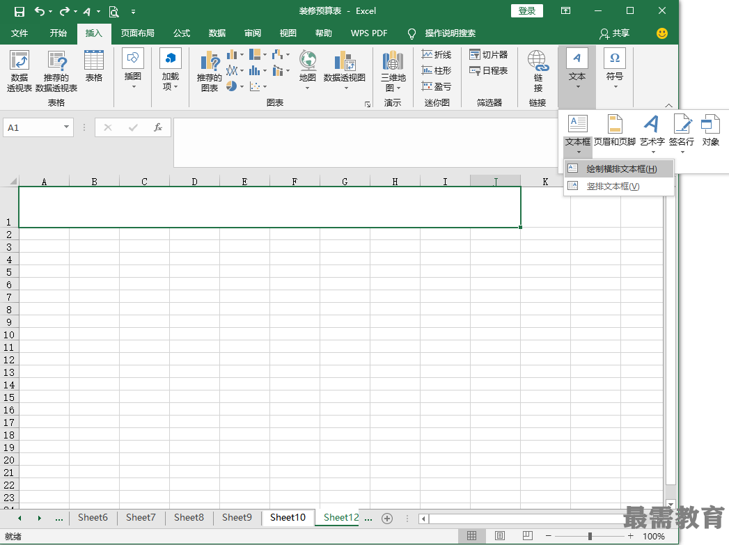Insert a PivotTable (数据透视表)
The image size is (729, 545).
point(19,71)
